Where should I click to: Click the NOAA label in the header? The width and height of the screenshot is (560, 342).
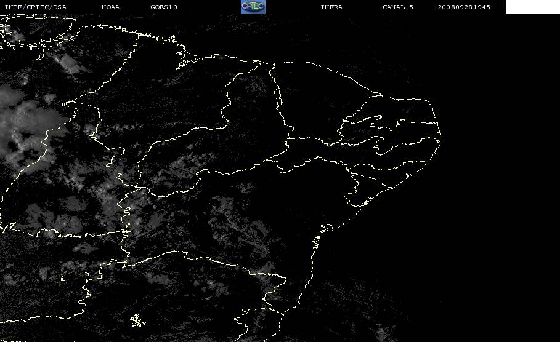tap(110, 7)
